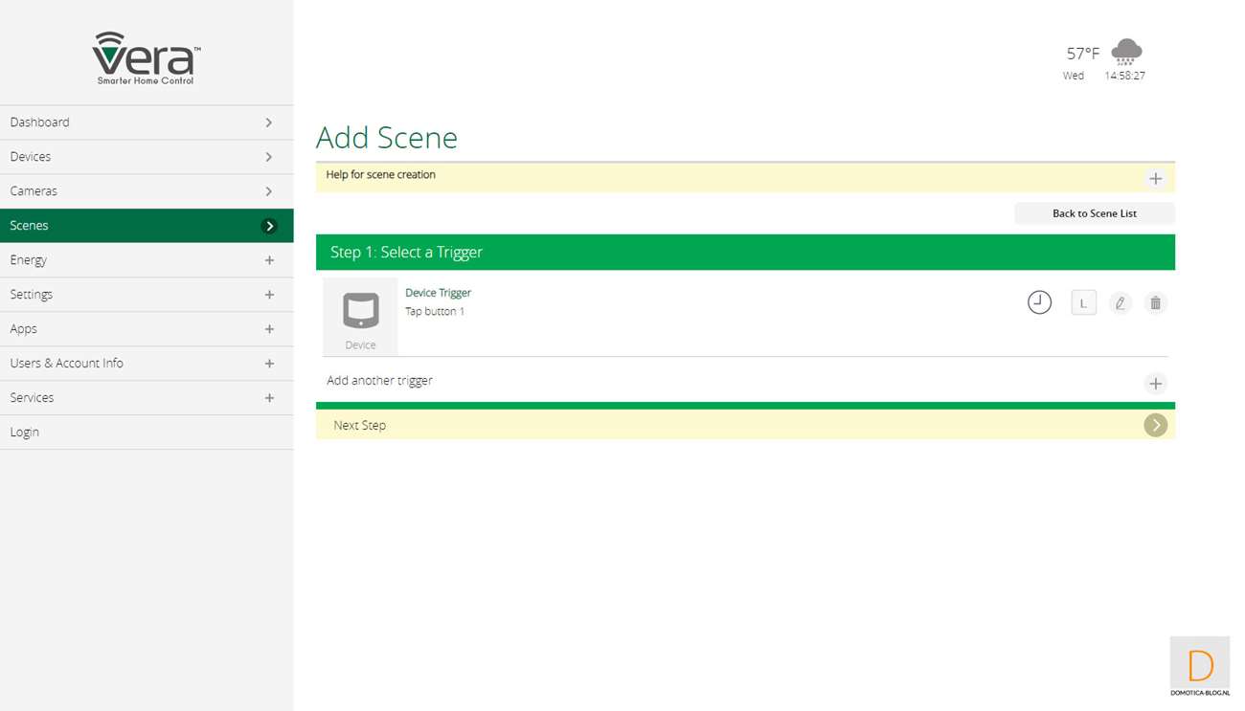Expand the Apps sidebar section

click(x=269, y=329)
